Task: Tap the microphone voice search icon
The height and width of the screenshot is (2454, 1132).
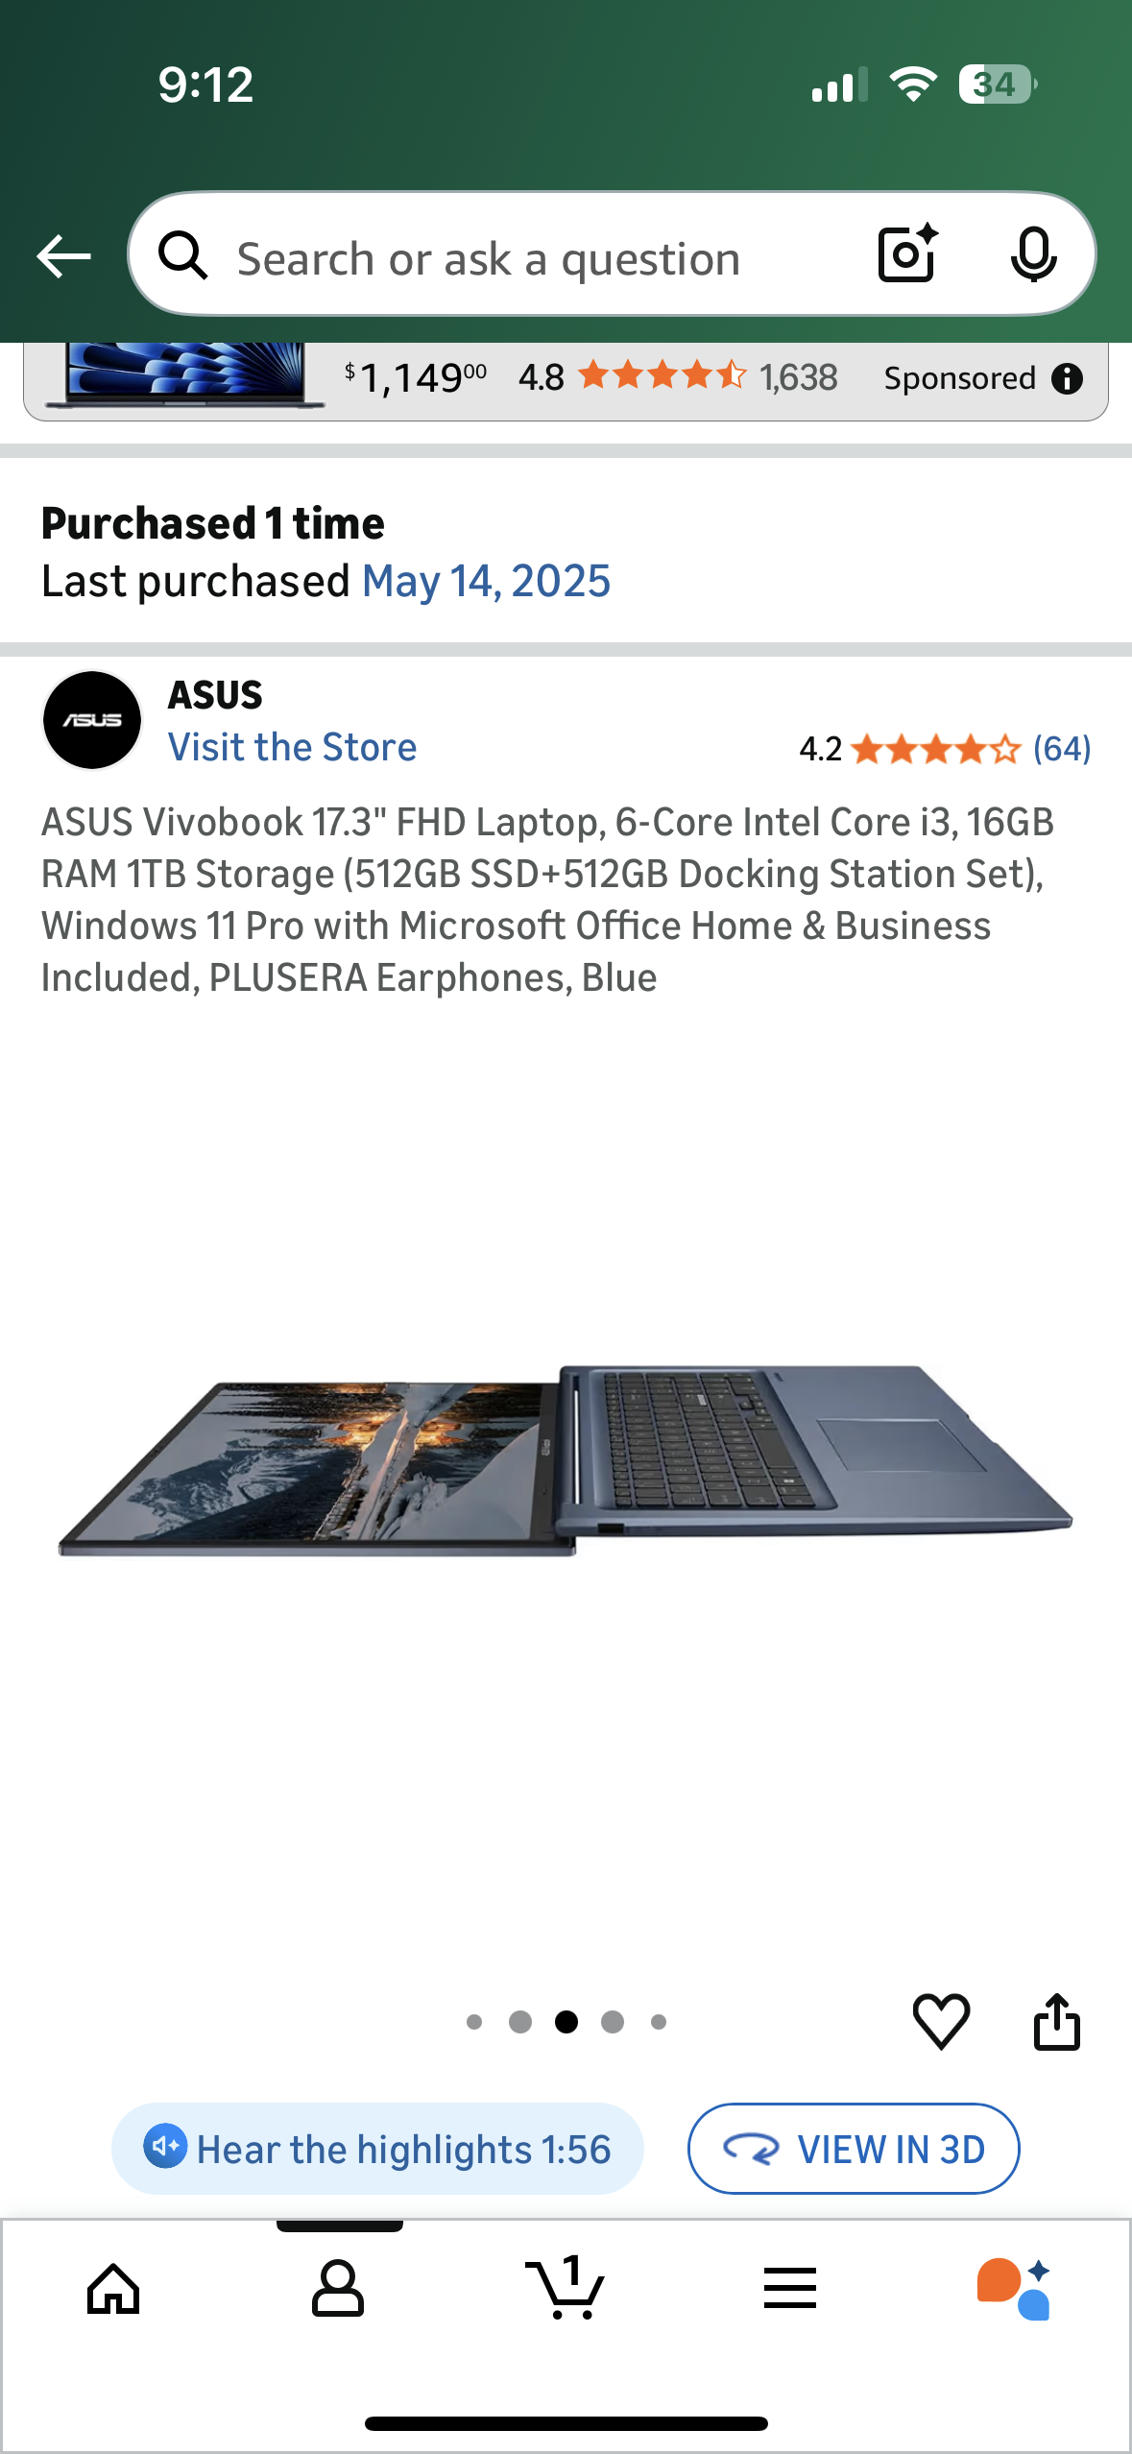Action: (x=1034, y=254)
